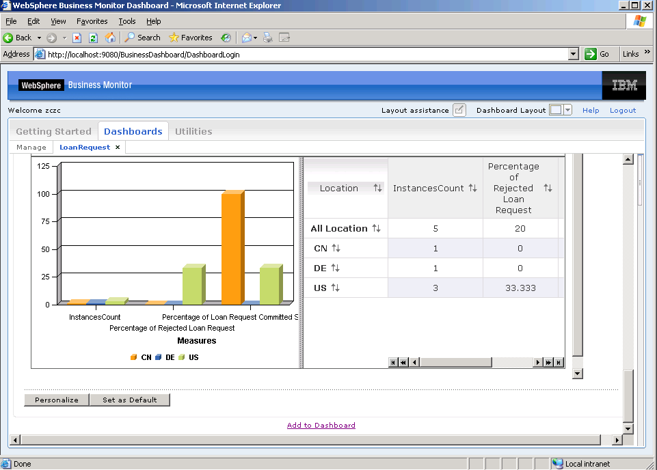Expand the address bar URL dropdown
Screen dimensions: 657x470
(574, 54)
